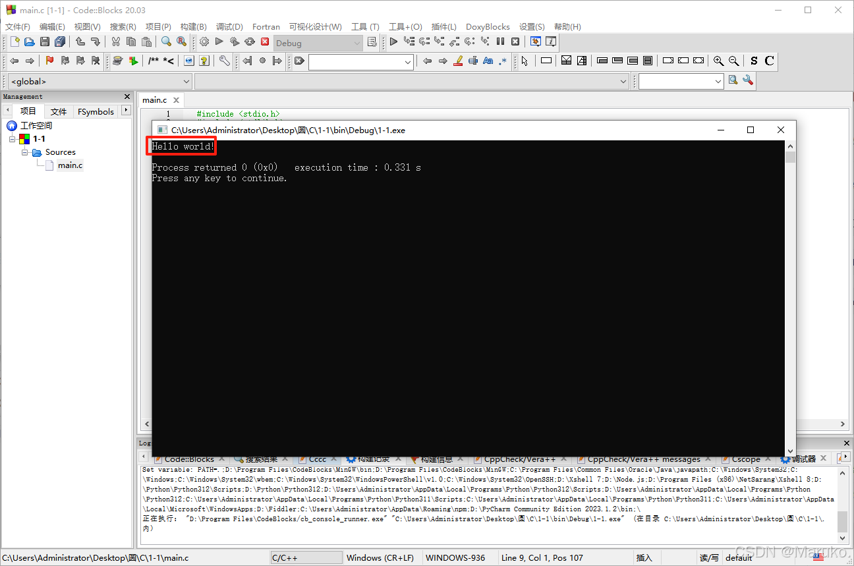Viewport: 854px width, 566px height.
Task: Click the wrench settings icon in the toolbar
Action: click(x=225, y=60)
